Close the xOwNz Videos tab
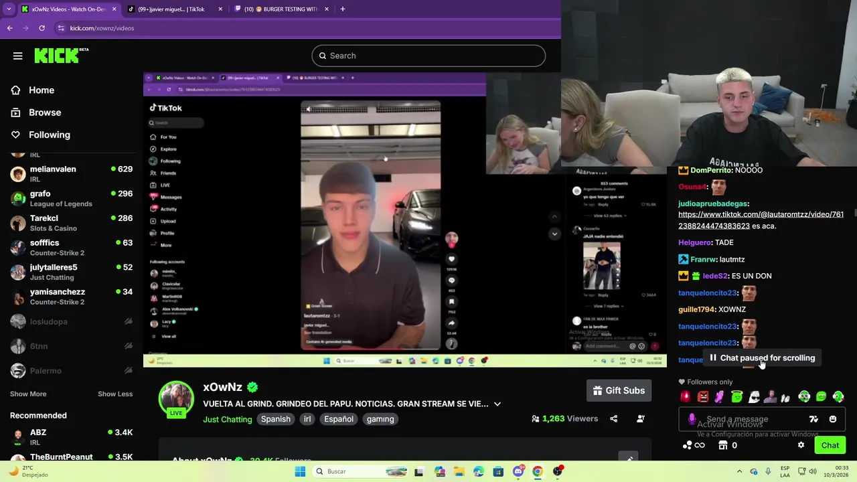 tap(114, 9)
